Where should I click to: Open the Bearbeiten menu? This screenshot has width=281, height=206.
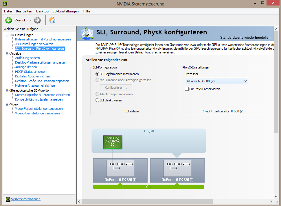(24, 11)
